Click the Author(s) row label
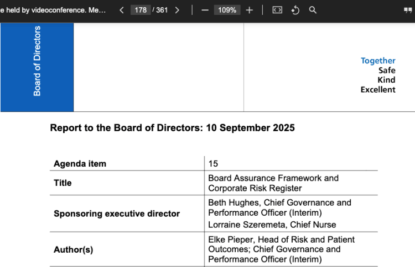 pyautogui.click(x=73, y=250)
